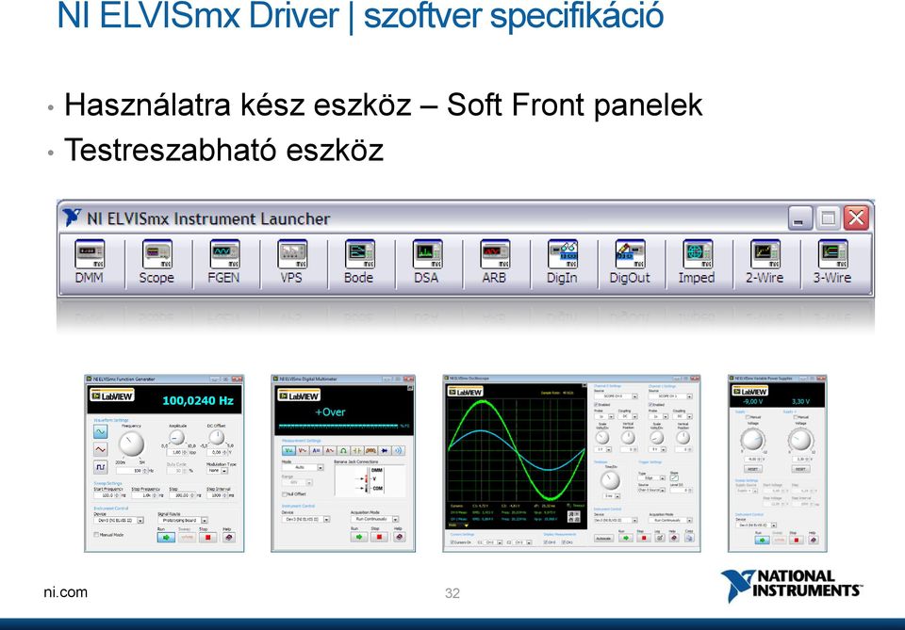Select AC voltage mode in Digital Multimeter

click(x=303, y=451)
